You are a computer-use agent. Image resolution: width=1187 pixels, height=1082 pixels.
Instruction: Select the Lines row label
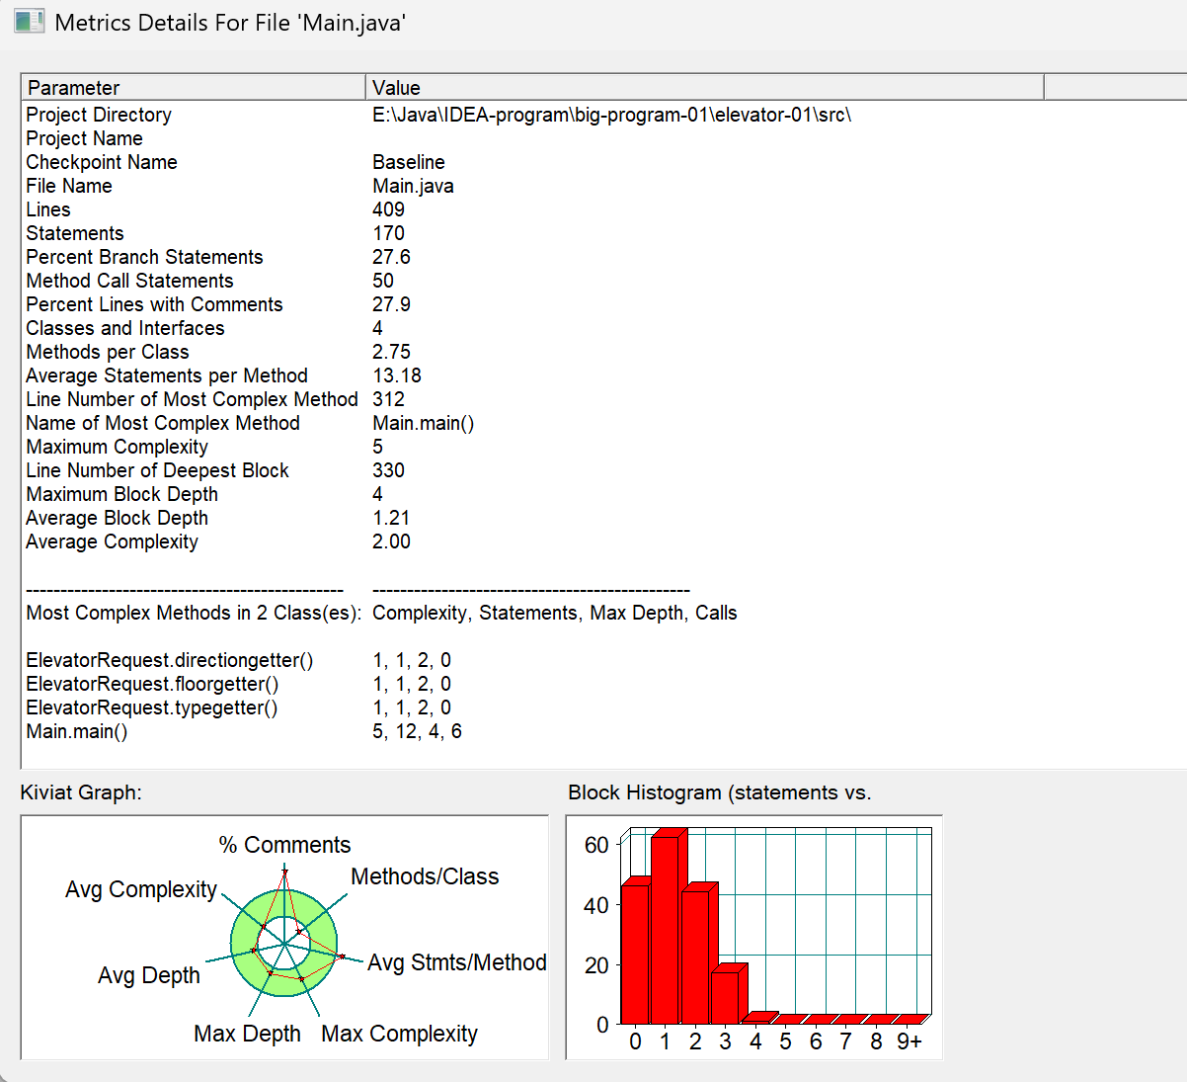(48, 209)
